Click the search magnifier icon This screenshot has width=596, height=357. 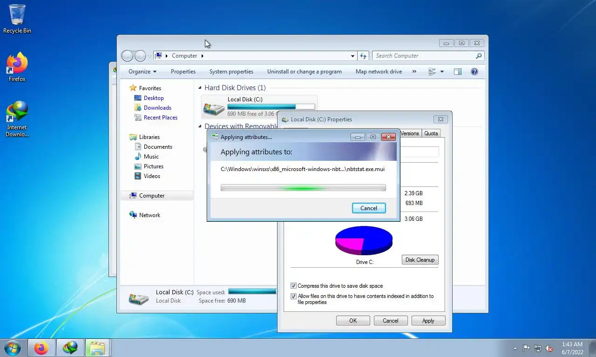479,56
